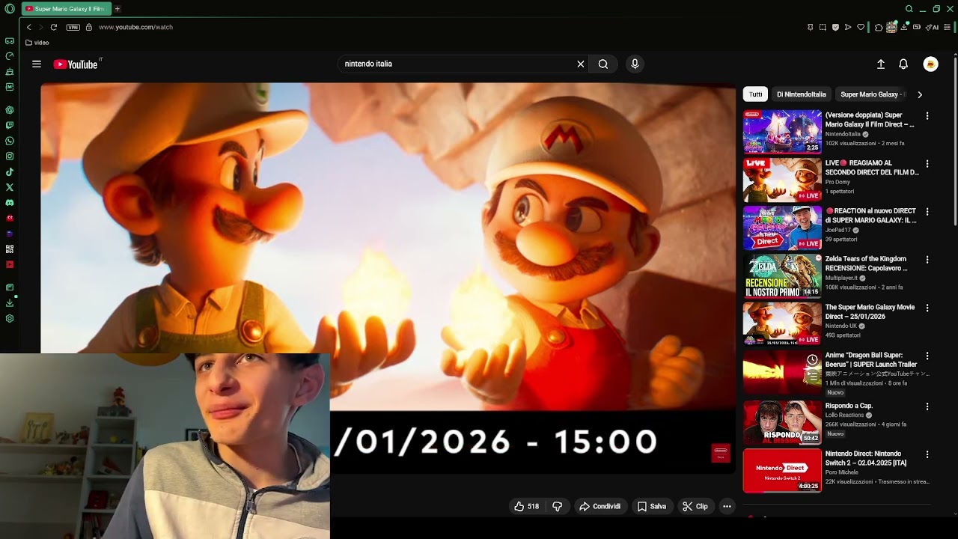Open options for Pro Domy live video
Screen dimensions: 958x539
(x=927, y=164)
